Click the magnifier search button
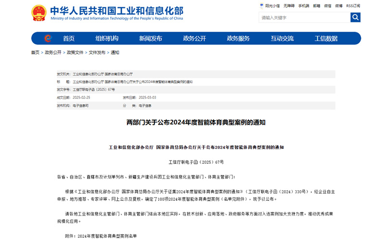Screen dimensions: 385x244 coord(355,18)
